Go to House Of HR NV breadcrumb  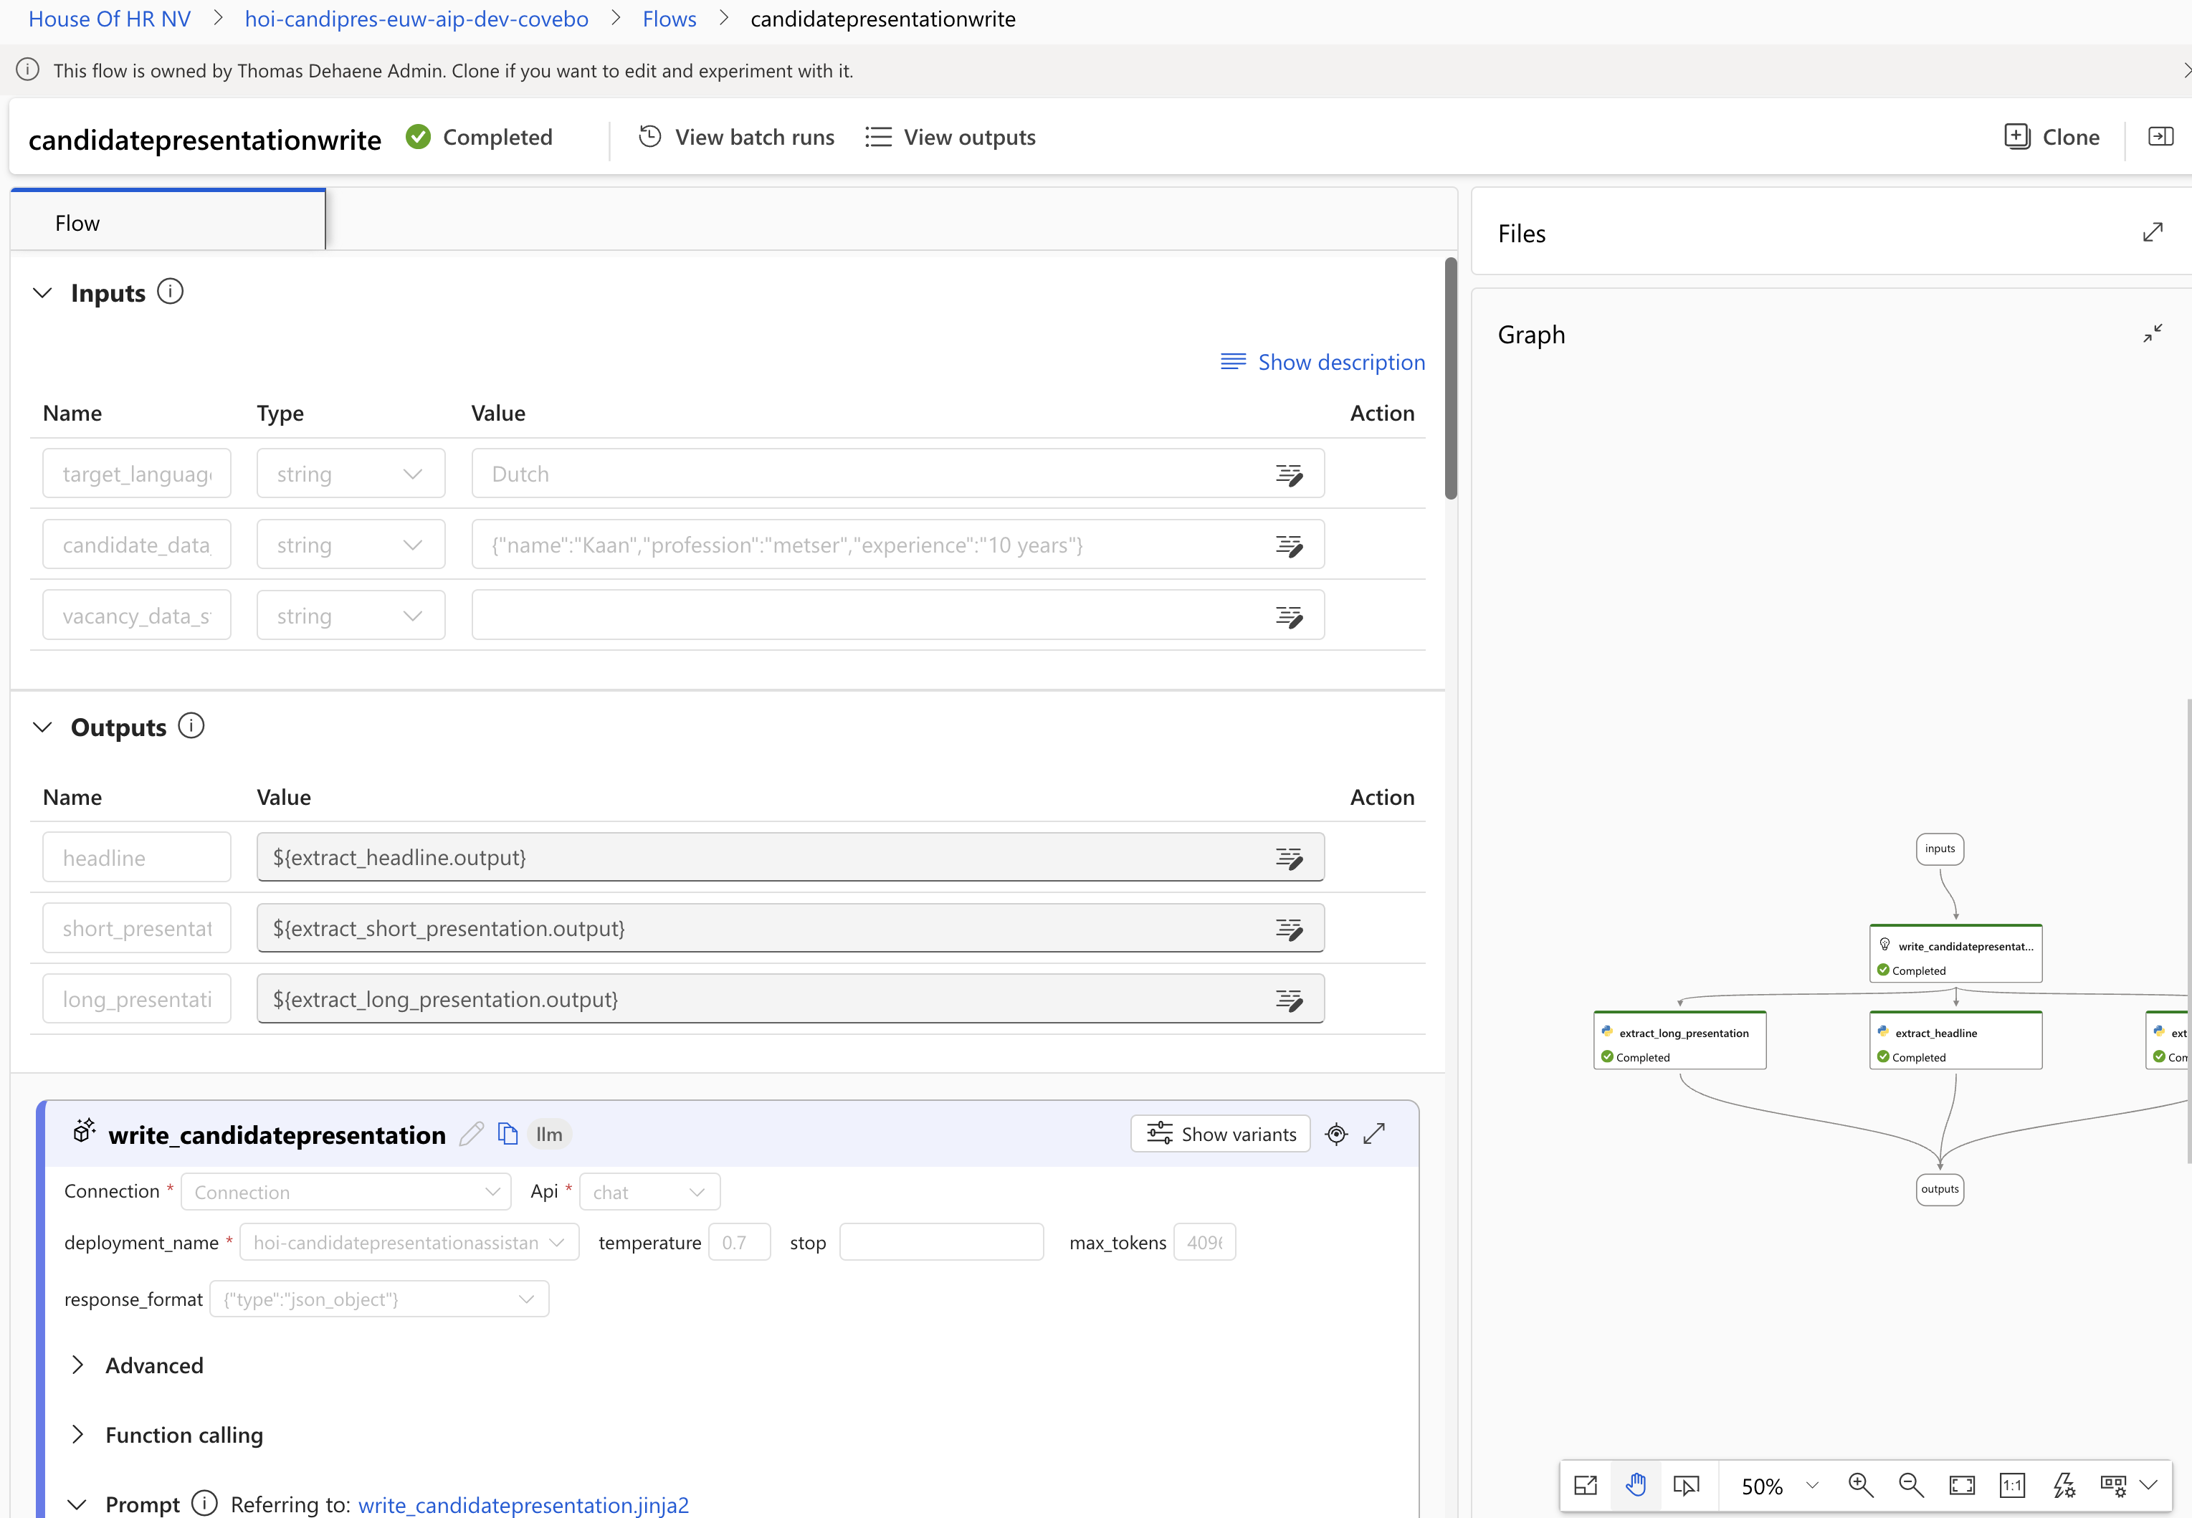click(x=110, y=19)
